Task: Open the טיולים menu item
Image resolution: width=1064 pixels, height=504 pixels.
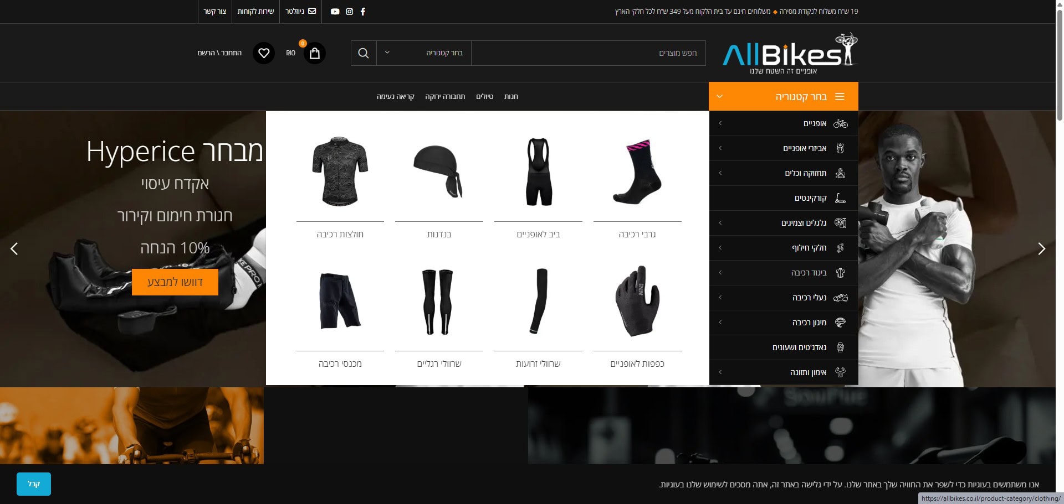Action: 484,97
